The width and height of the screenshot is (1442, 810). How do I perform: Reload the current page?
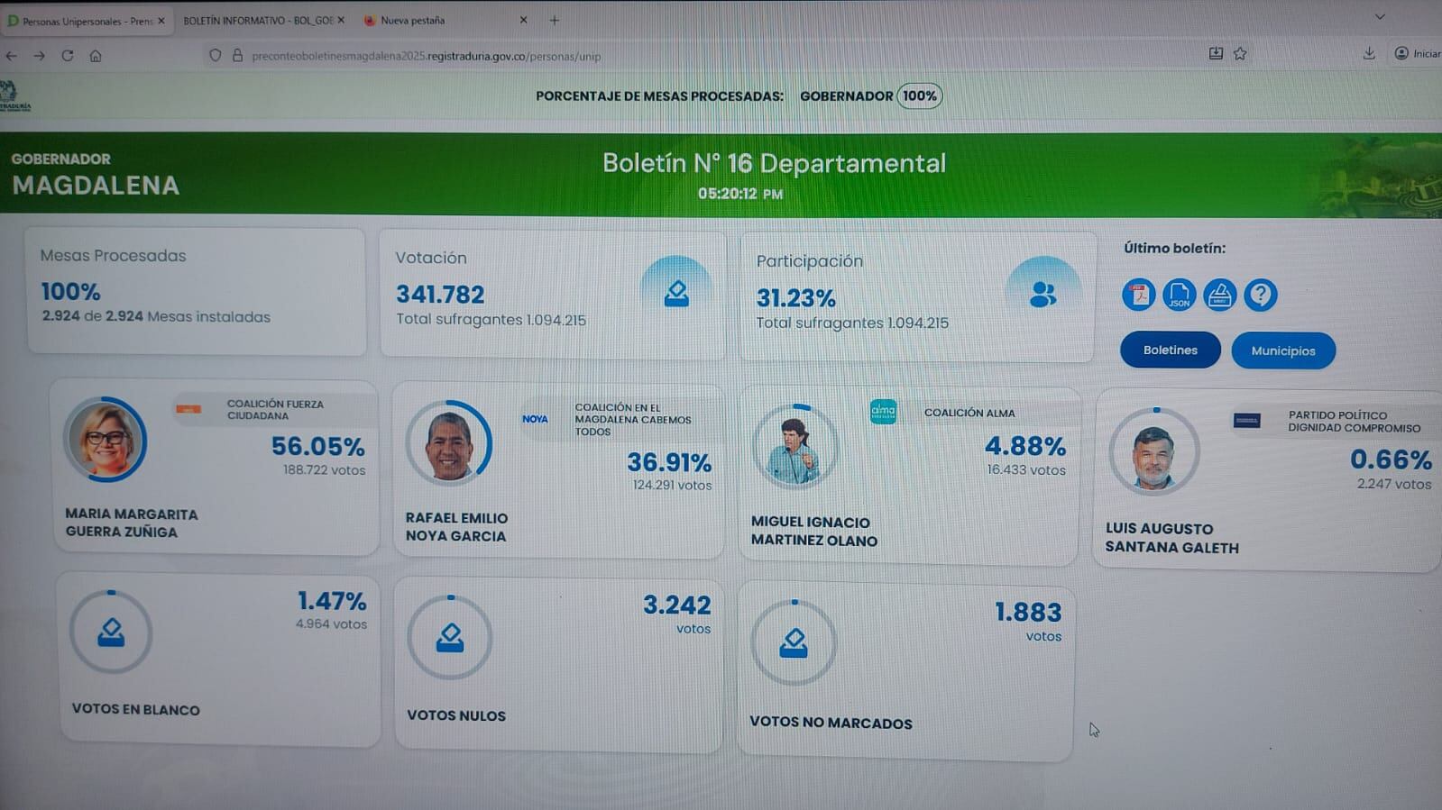(x=68, y=56)
